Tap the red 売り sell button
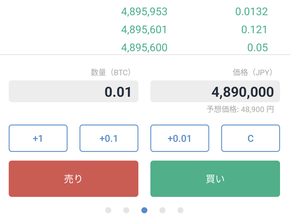The height and width of the screenshot is (223, 290). coord(73,179)
